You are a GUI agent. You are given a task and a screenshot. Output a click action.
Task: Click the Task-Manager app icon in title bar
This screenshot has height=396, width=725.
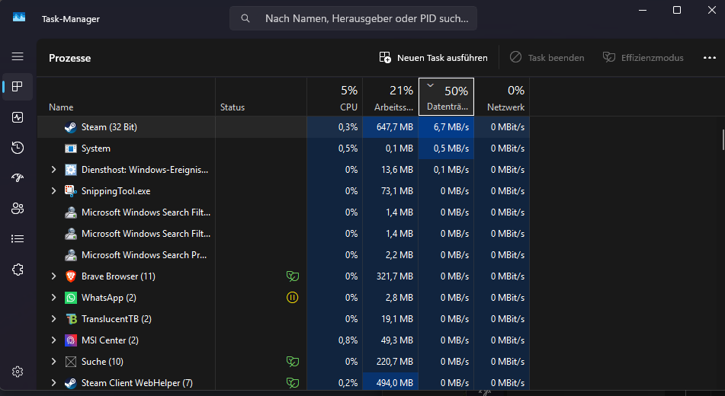19,18
